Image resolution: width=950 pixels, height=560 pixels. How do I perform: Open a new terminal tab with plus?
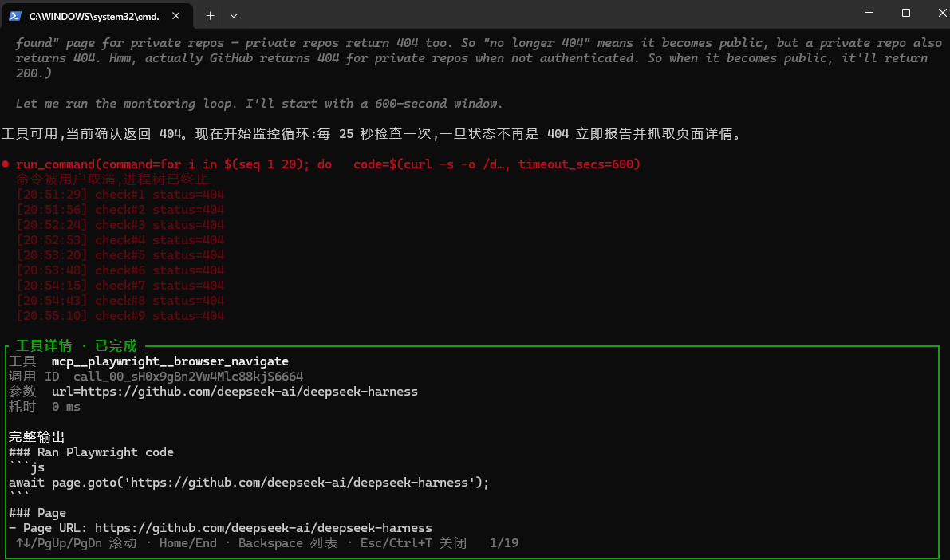(x=210, y=16)
